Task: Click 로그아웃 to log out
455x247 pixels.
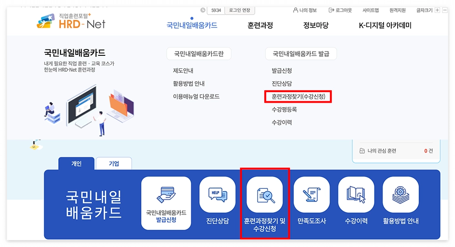Action: point(340,10)
